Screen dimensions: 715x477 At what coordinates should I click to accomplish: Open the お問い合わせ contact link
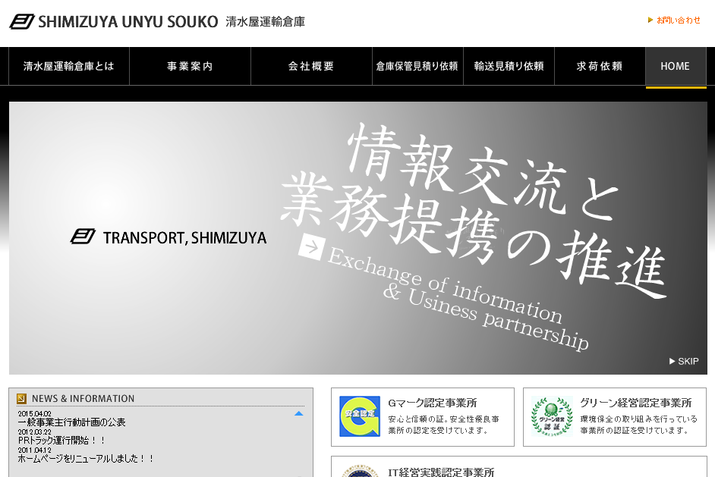pyautogui.click(x=674, y=20)
